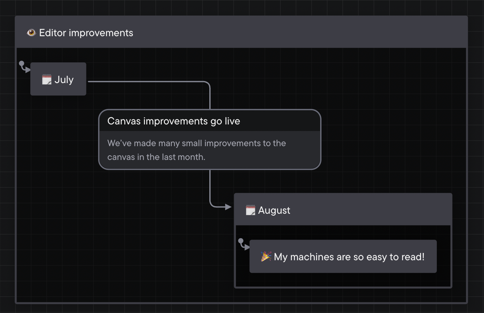
Task: Click the event description text about canvas improvements
Action: (197, 150)
